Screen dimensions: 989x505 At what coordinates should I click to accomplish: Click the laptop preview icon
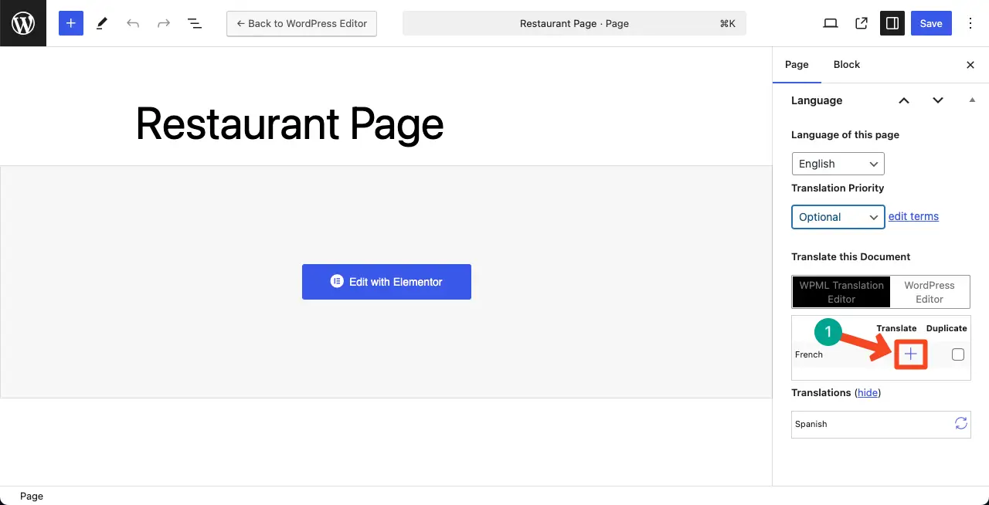831,23
